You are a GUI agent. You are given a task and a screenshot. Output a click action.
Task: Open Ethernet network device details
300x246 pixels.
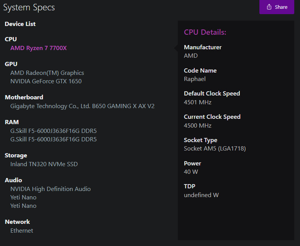tap(21, 231)
